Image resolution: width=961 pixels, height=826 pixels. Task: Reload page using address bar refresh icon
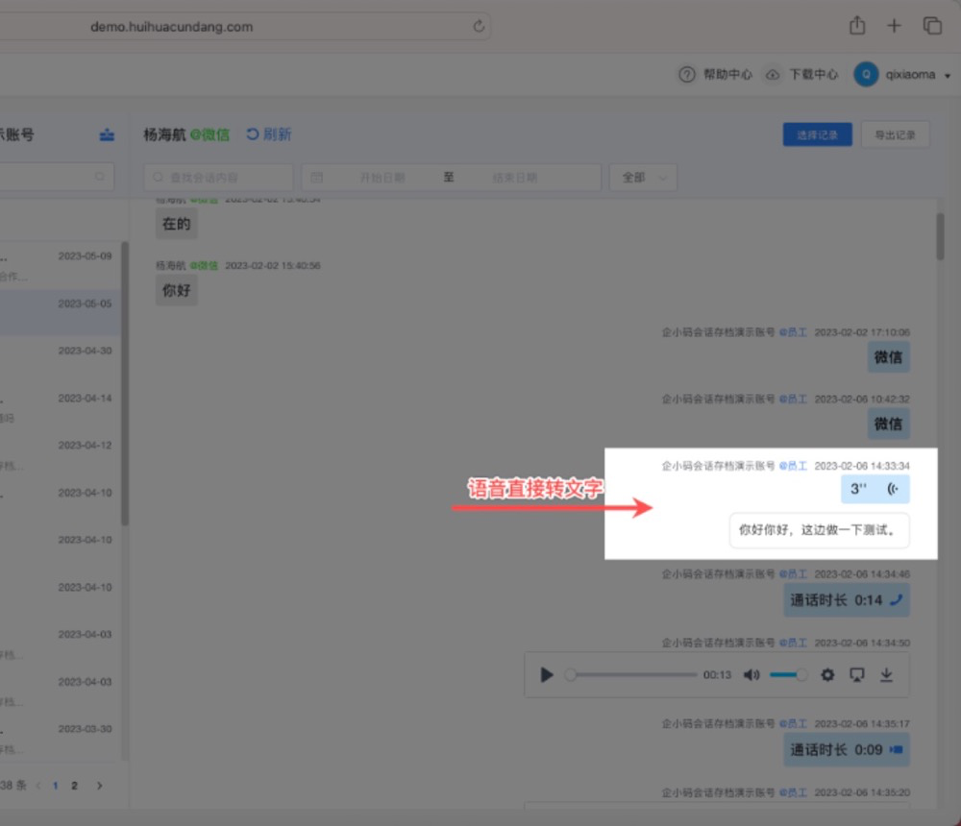coord(479,27)
